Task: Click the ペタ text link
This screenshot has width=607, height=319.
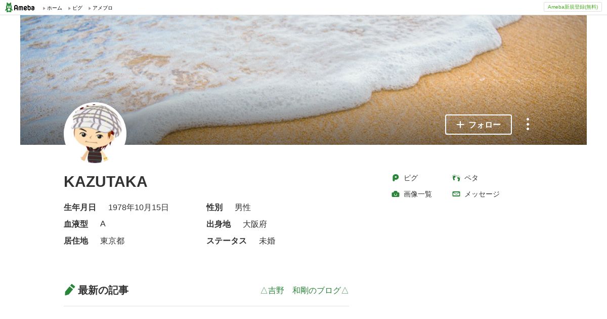Action: point(471,178)
